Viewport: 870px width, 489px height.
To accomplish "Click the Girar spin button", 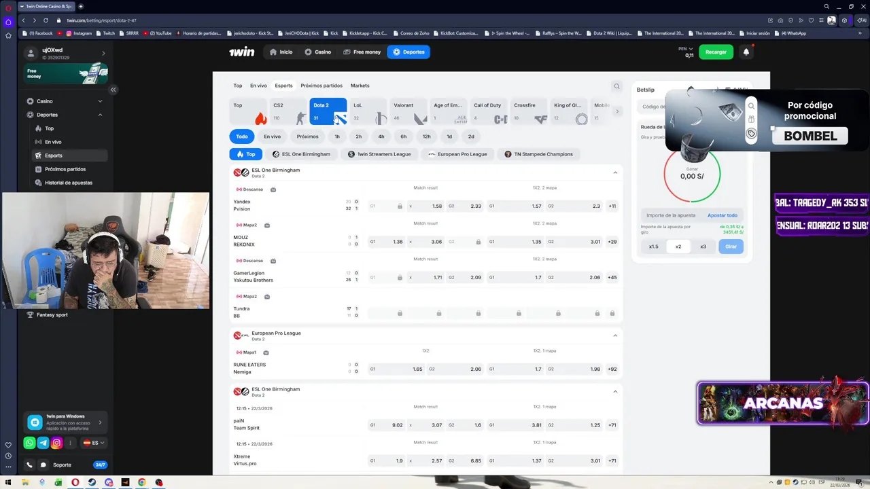I will (x=731, y=247).
